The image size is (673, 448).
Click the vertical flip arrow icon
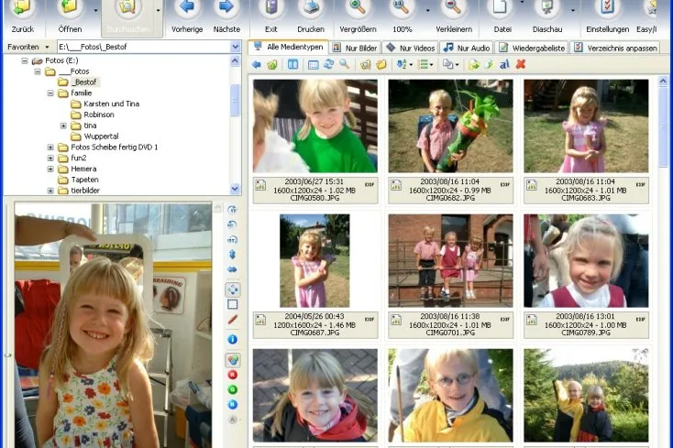pos(232,255)
